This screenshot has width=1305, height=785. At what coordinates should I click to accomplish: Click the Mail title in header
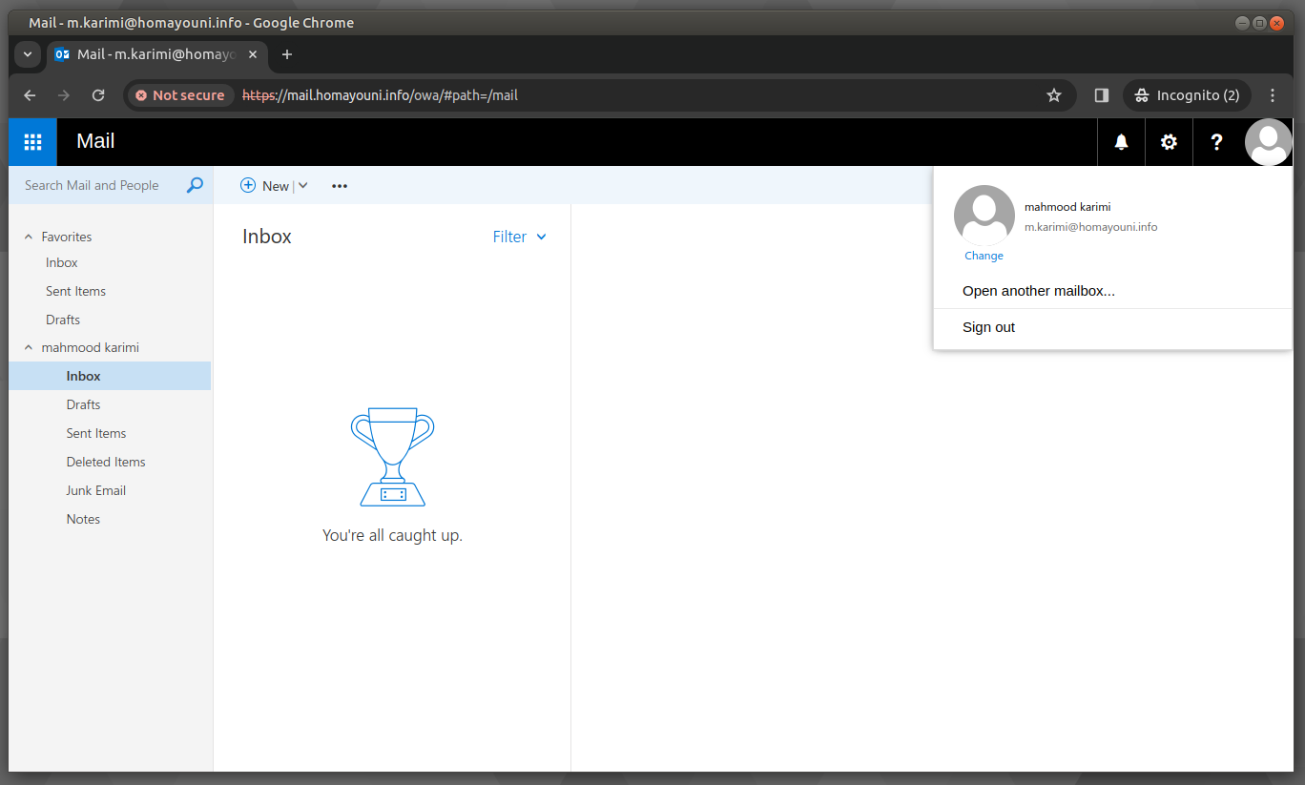pos(95,141)
